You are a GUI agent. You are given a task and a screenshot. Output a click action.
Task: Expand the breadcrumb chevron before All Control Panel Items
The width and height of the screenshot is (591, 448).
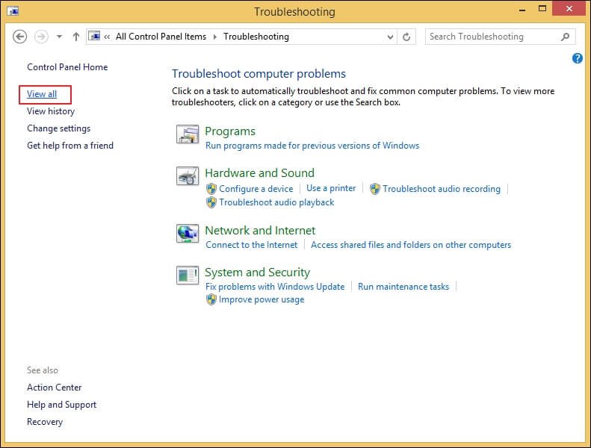(107, 37)
